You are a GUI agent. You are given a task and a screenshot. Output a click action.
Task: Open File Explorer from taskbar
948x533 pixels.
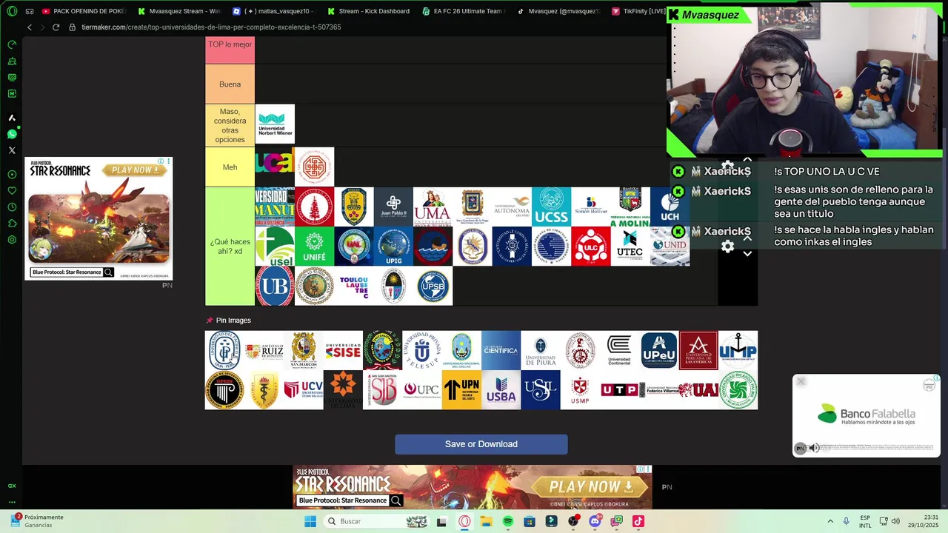pos(486,521)
